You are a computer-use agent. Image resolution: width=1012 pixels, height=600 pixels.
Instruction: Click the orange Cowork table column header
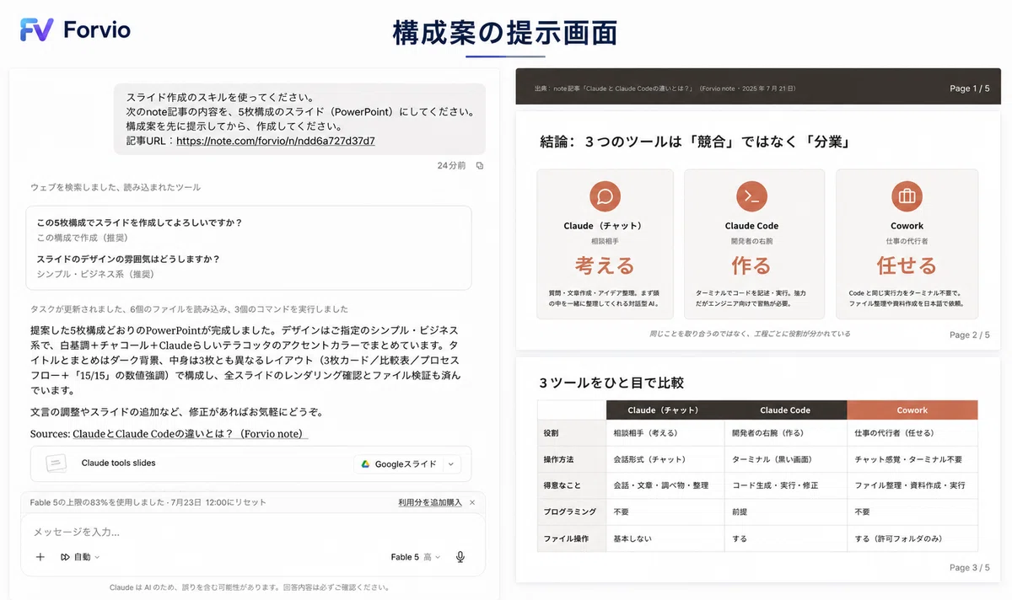(912, 410)
